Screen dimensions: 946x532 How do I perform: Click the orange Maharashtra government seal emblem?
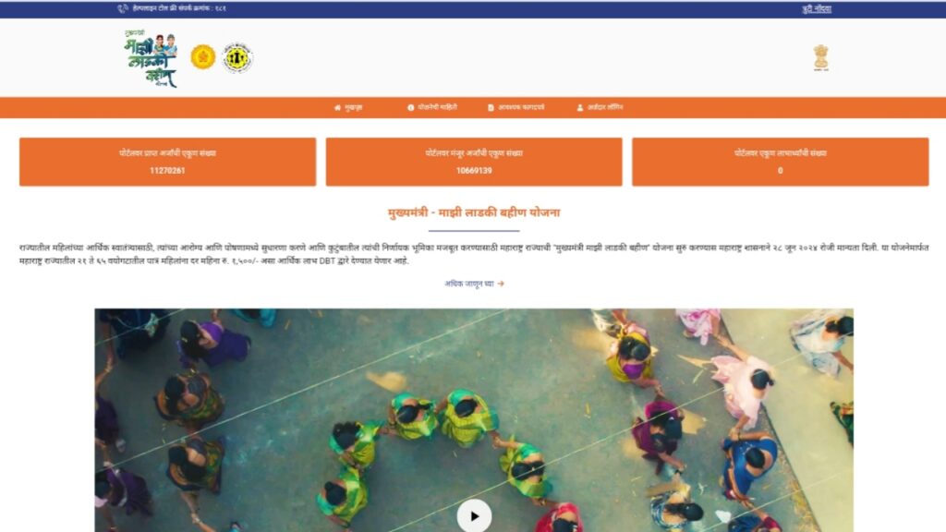tap(202, 57)
